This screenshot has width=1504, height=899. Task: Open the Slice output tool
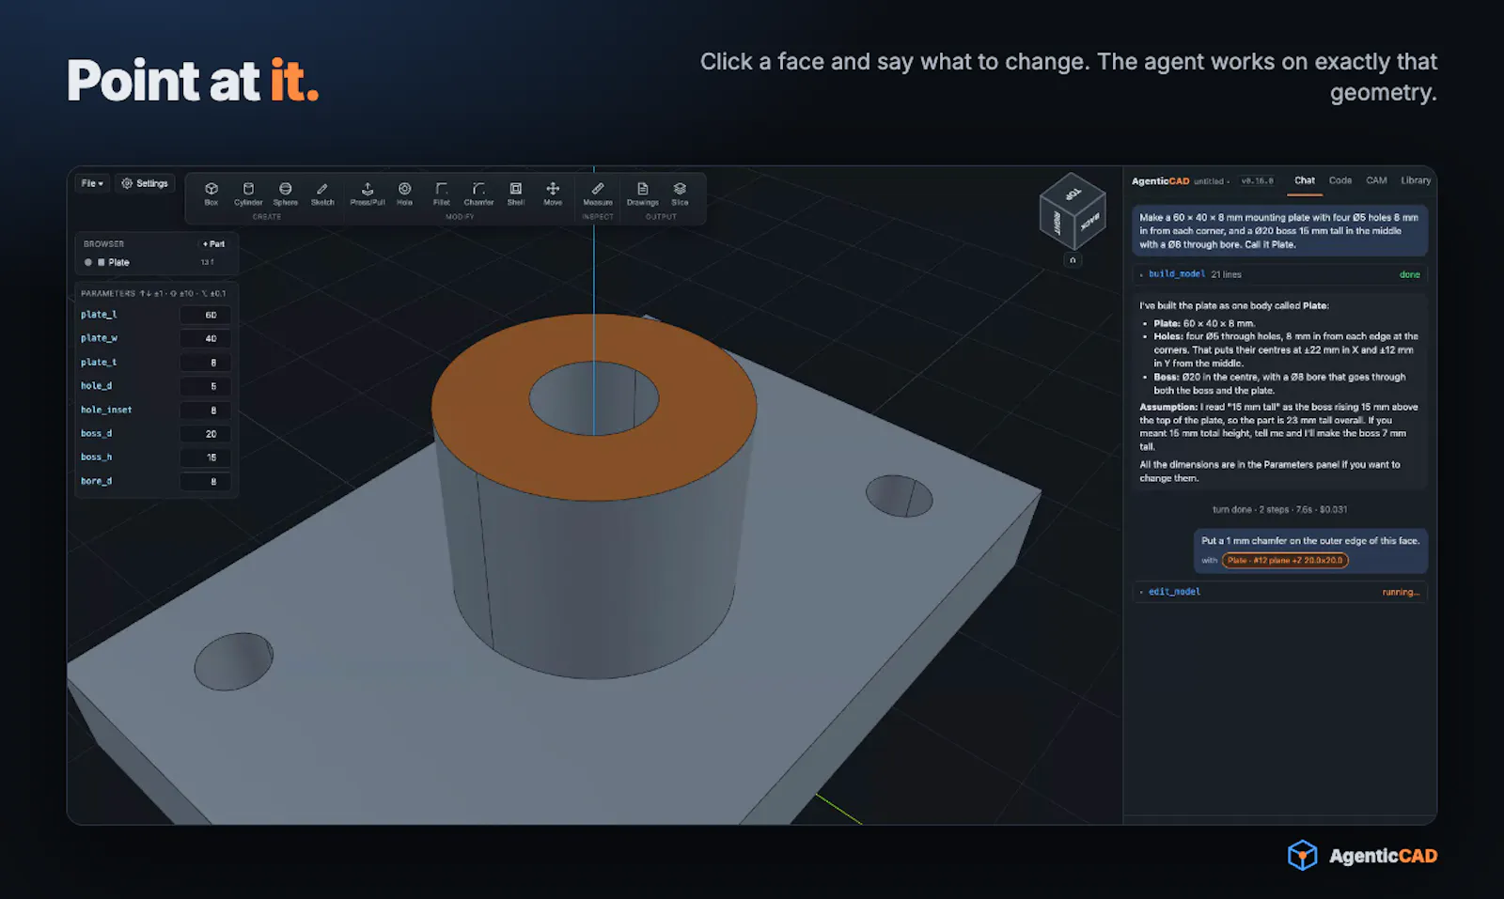(x=680, y=194)
